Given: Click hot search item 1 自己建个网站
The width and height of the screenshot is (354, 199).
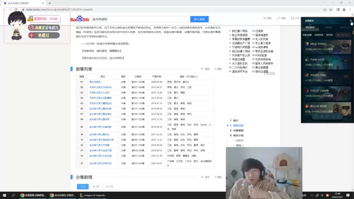Looking at the screenshot, I should 239,31.
